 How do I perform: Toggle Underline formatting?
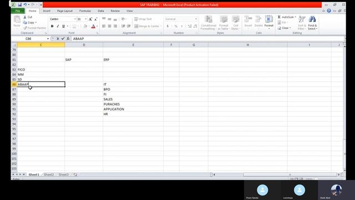tap(63, 26)
